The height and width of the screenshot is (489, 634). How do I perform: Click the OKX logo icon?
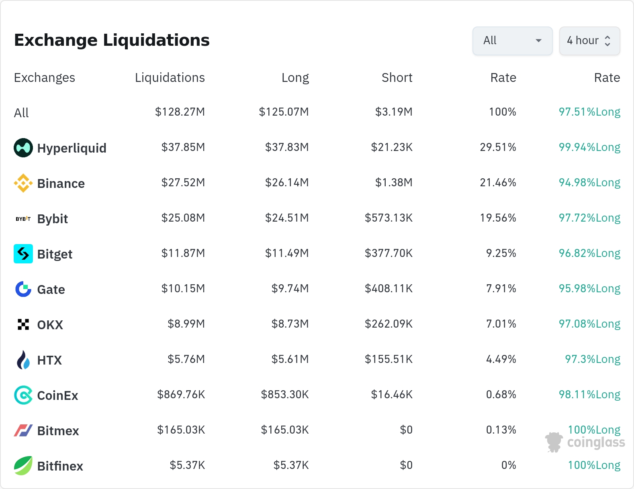[23, 324]
